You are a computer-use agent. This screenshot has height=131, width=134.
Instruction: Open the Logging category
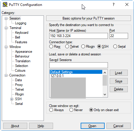pyautogui.click(x=21, y=23)
